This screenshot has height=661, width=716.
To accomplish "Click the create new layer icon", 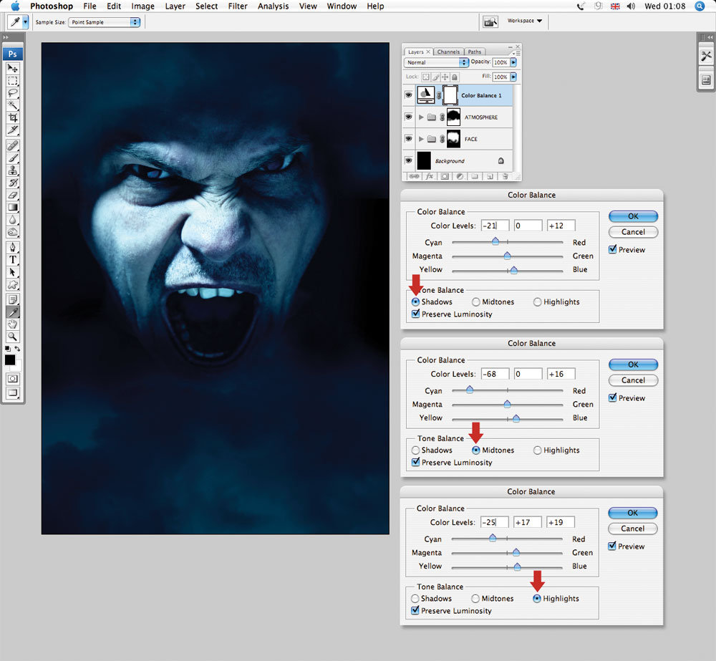I will (490, 176).
